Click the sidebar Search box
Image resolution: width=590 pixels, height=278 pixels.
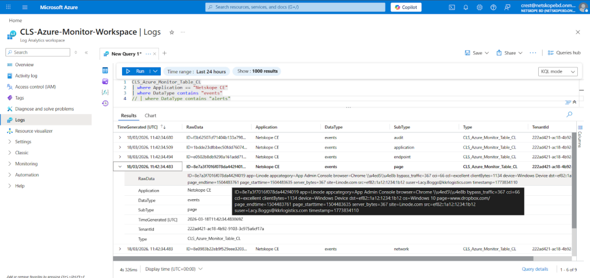pyautogui.click(x=37, y=52)
